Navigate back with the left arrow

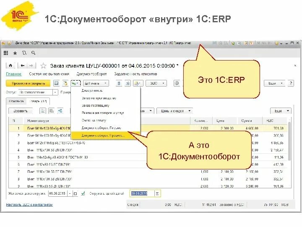(22, 66)
